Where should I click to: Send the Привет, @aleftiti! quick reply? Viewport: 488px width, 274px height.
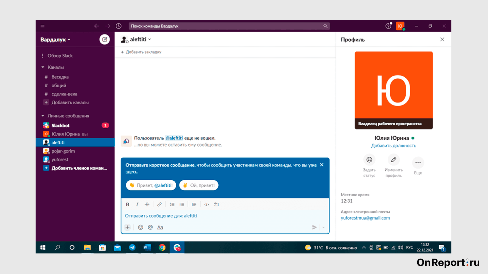coord(151,185)
